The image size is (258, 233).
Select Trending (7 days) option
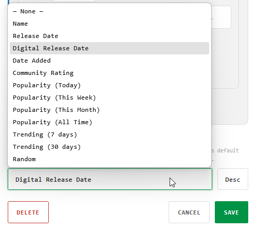(109, 134)
